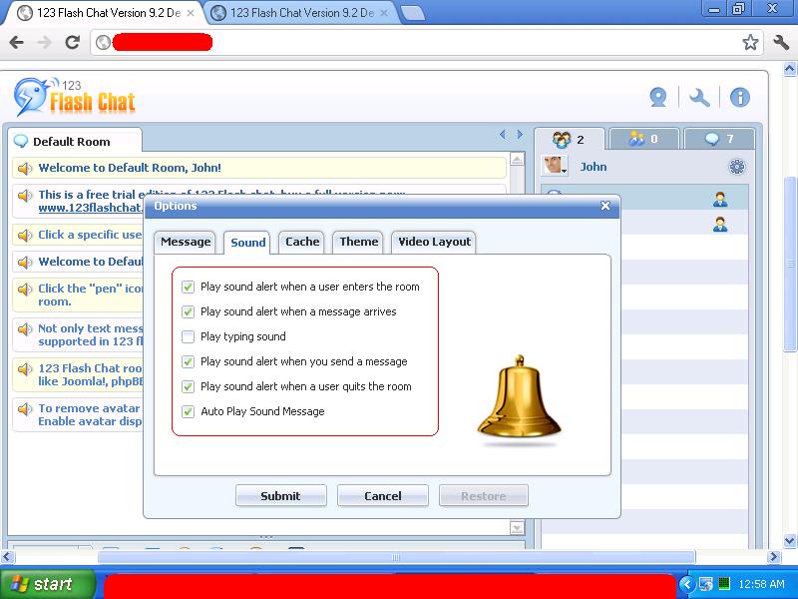The image size is (798, 599).
Task: Click page horizontal scroll right arrow
Action: (774, 557)
